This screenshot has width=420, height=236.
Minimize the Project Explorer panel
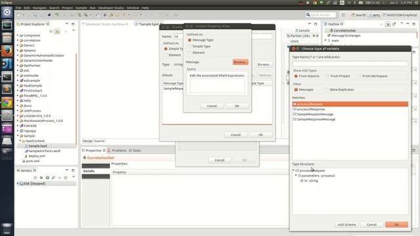coord(67,24)
